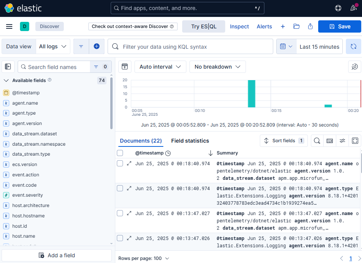Open the main navigation hamburger menu
362x263 pixels.
click(x=9, y=26)
